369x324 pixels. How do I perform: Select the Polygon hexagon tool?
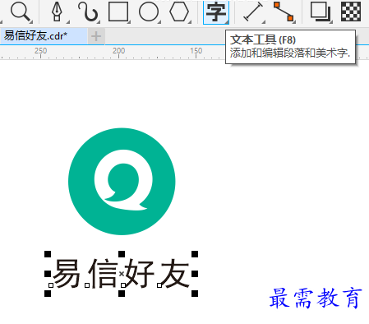(x=179, y=12)
